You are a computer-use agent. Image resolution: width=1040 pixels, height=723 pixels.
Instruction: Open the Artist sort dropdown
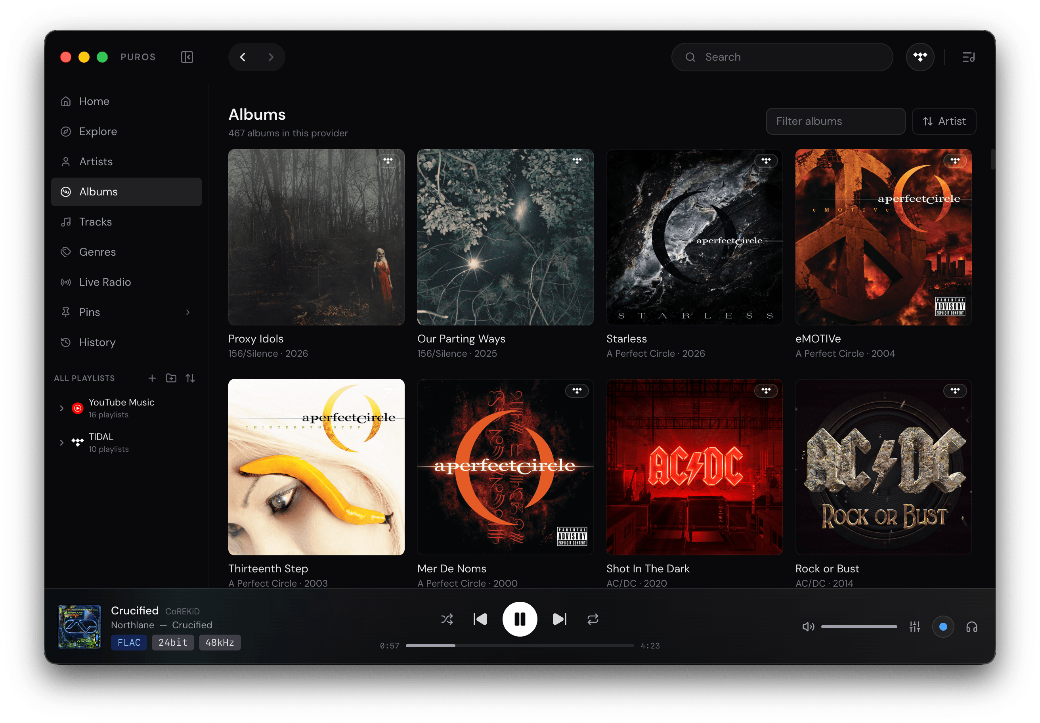click(944, 121)
